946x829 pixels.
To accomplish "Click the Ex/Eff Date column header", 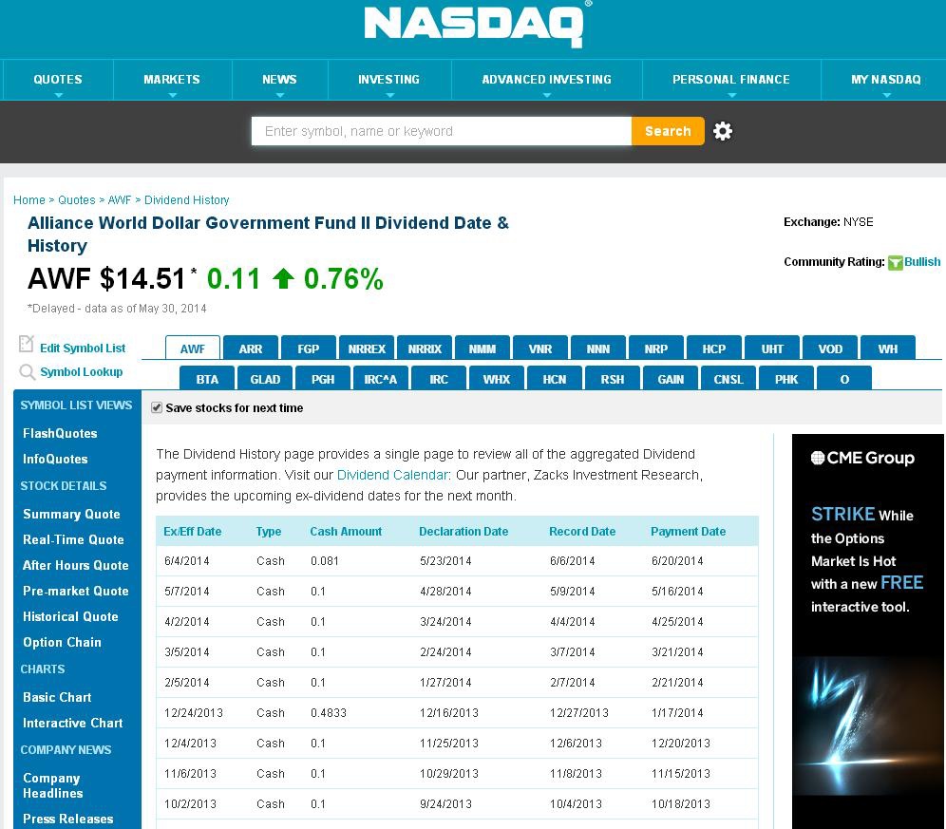I will point(193,532).
